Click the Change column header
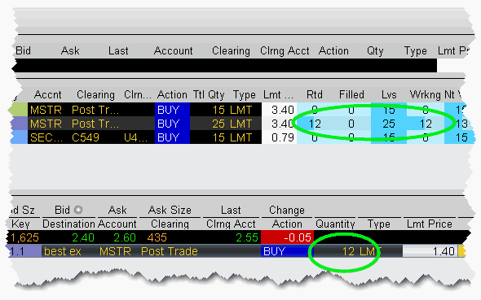 (287, 210)
